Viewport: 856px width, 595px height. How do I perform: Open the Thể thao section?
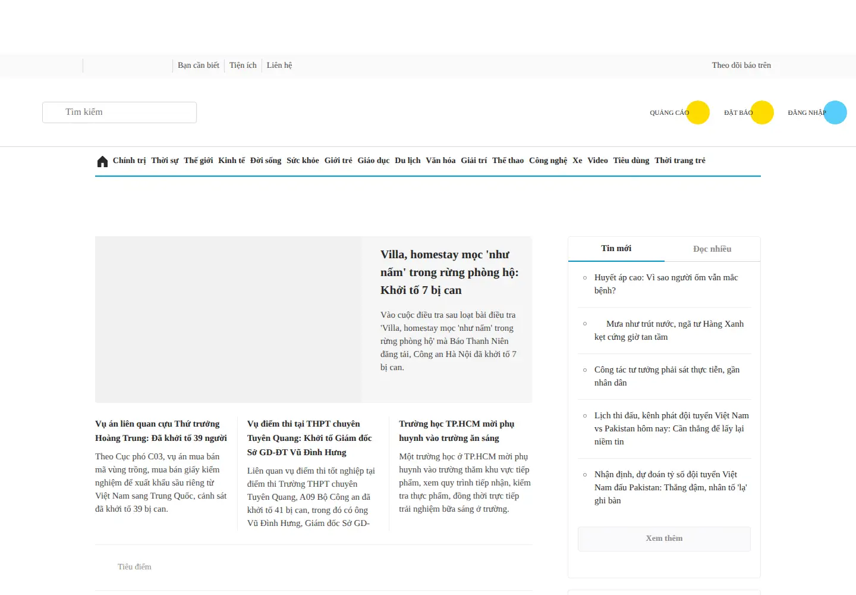tap(508, 161)
